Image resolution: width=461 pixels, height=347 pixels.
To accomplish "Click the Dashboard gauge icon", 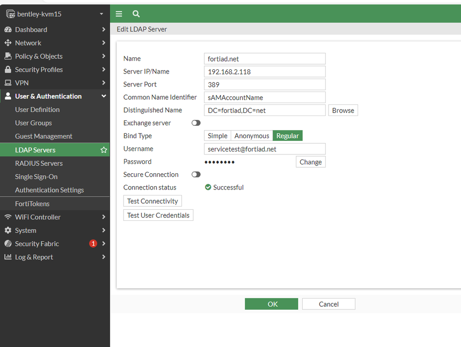I will 8,30.
